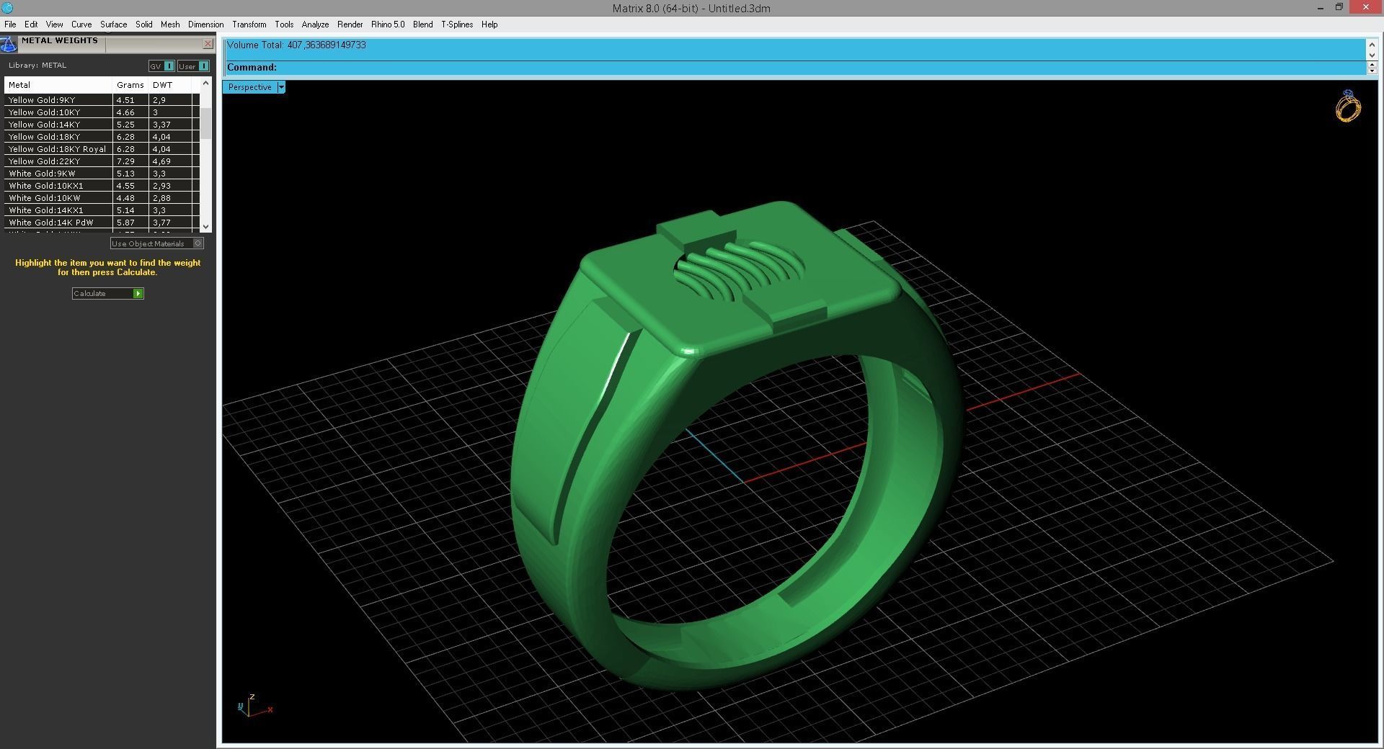1384x749 pixels.
Task: Select the Yellow Gold:14KY row
Action: pyautogui.click(x=102, y=125)
